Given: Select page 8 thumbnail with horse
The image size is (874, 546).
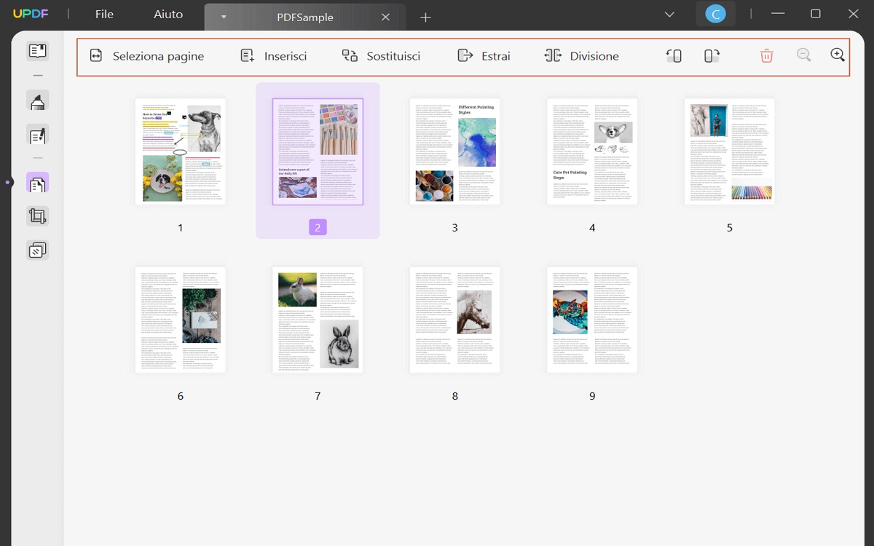Looking at the screenshot, I should tap(454, 320).
